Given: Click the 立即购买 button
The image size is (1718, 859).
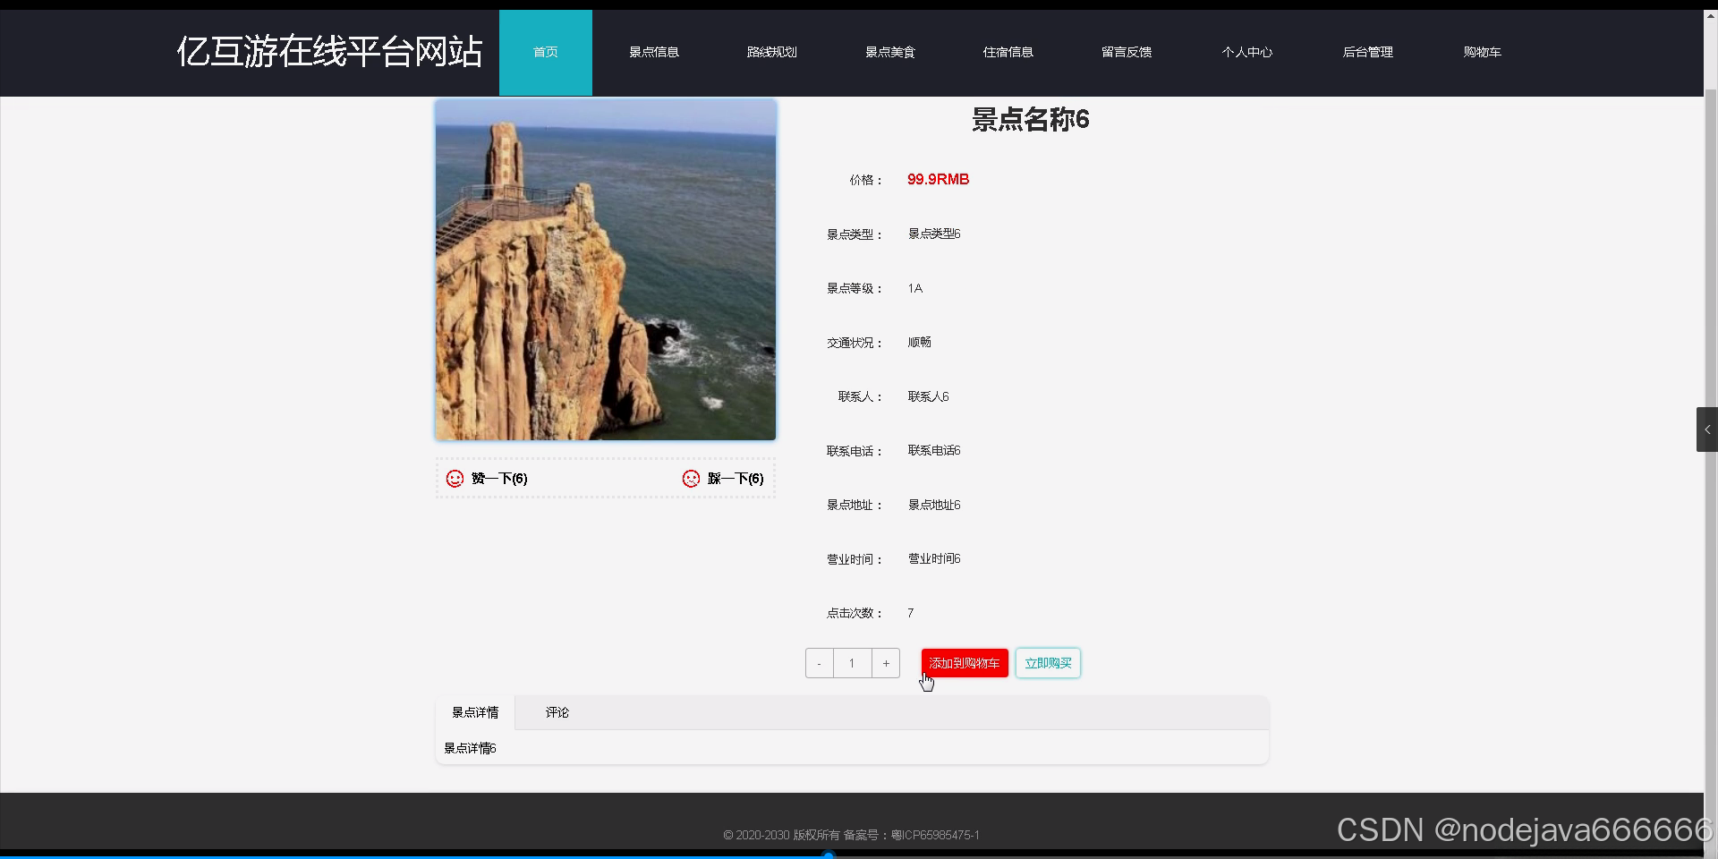Looking at the screenshot, I should click(x=1048, y=663).
